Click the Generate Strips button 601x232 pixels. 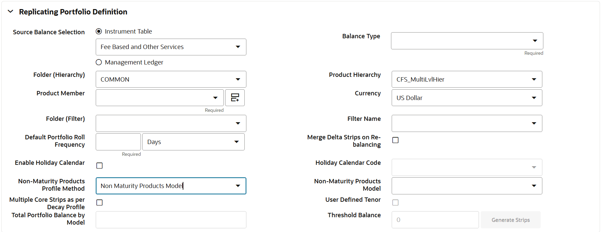(510, 220)
